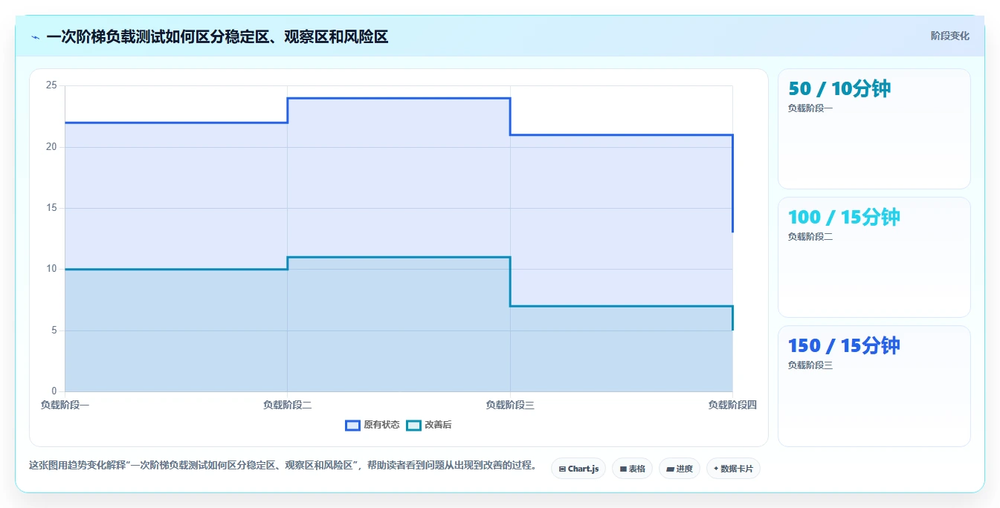
Task: Click the 负载阶段一 caption in the first card
Action: pos(810,108)
